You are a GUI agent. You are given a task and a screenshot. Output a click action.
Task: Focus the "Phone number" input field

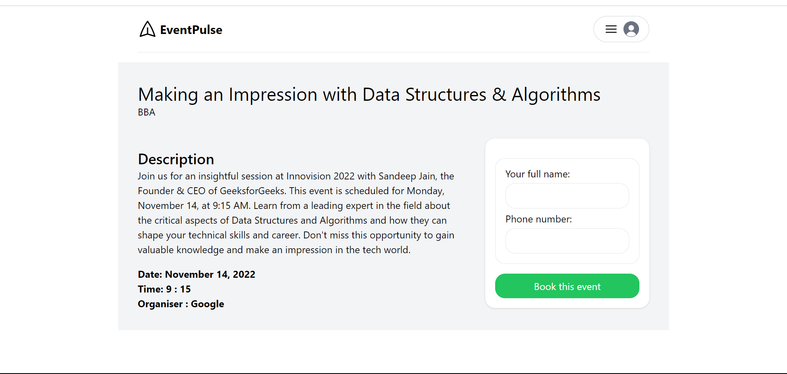pos(567,241)
